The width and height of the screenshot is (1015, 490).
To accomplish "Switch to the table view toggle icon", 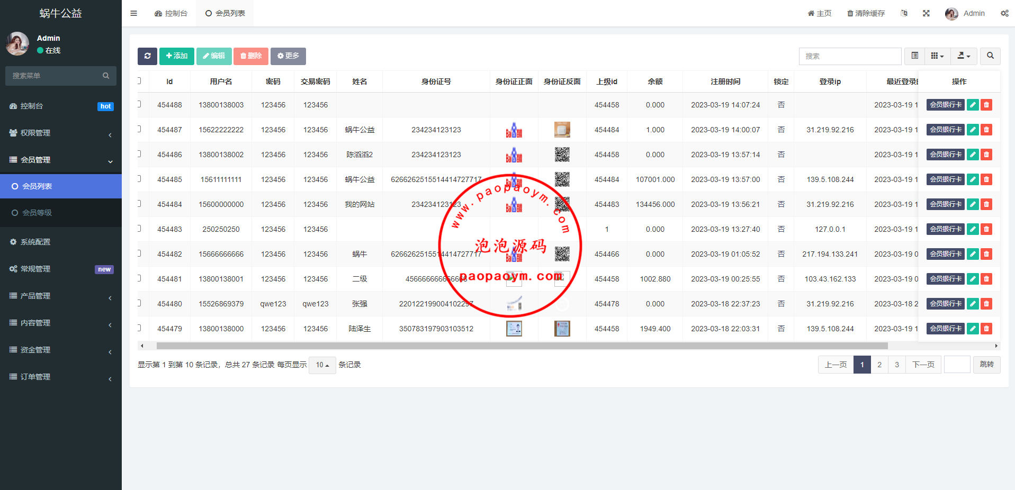I will click(914, 56).
